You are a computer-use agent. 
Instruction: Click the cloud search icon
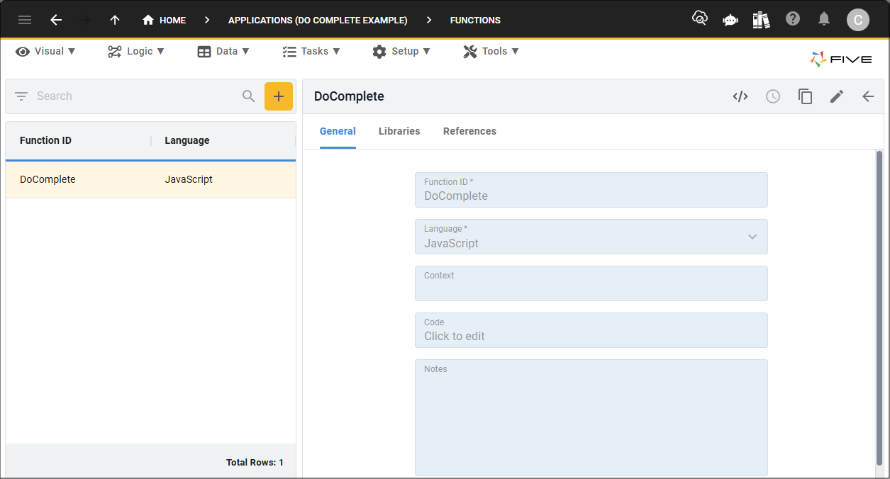(700, 19)
